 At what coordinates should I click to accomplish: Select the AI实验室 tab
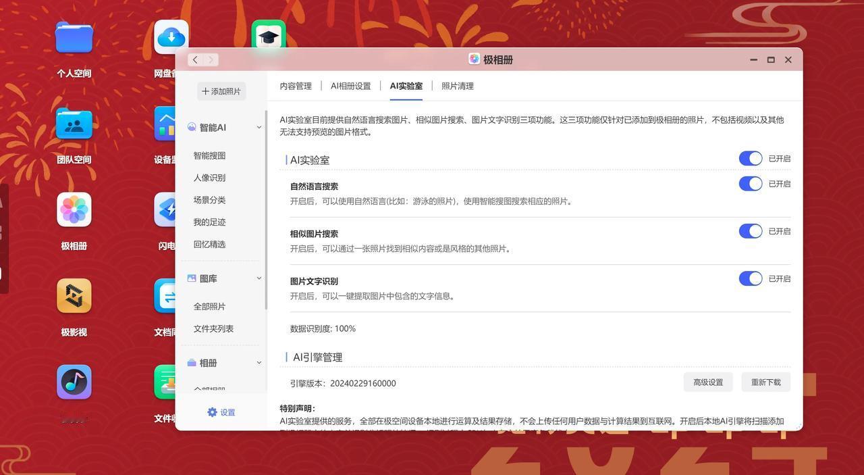406,86
